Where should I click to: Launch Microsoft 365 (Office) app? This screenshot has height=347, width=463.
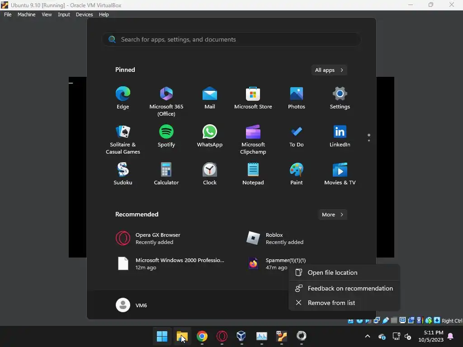coord(166,101)
